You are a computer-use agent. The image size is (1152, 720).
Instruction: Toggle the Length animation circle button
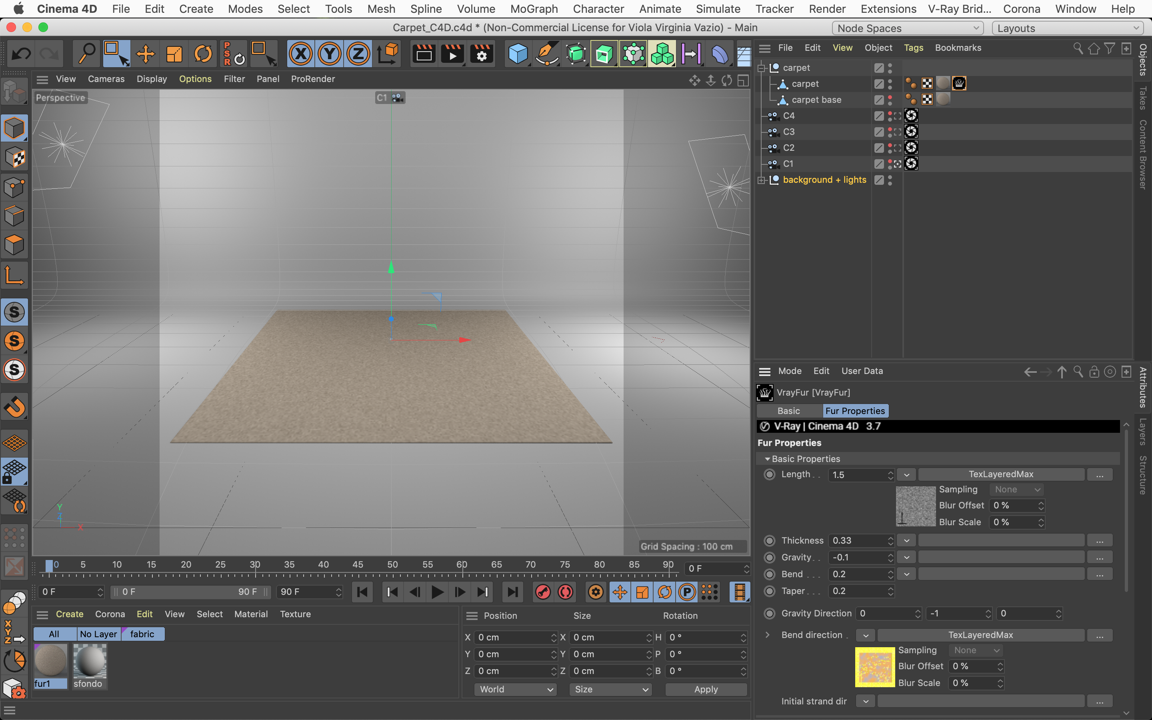769,475
